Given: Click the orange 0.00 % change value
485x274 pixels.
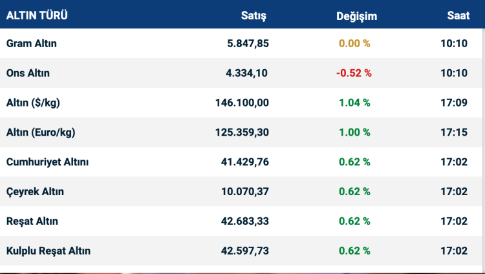Looking at the screenshot, I should (354, 44).
